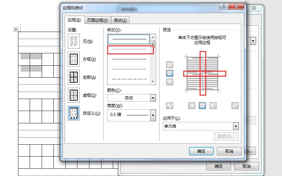The image size is (282, 176).
Task: Select the solid line style
Action: click(129, 39)
